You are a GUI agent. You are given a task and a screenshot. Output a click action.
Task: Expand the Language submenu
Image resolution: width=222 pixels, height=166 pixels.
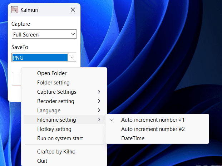pyautogui.click(x=49, y=111)
